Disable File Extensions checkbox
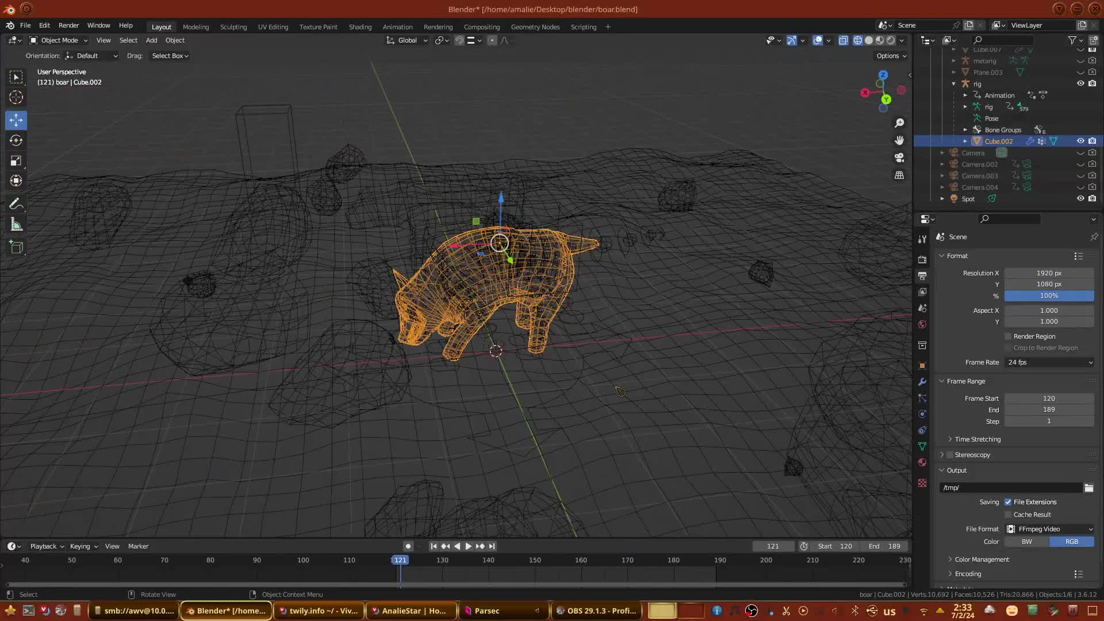The width and height of the screenshot is (1104, 621). click(1008, 502)
